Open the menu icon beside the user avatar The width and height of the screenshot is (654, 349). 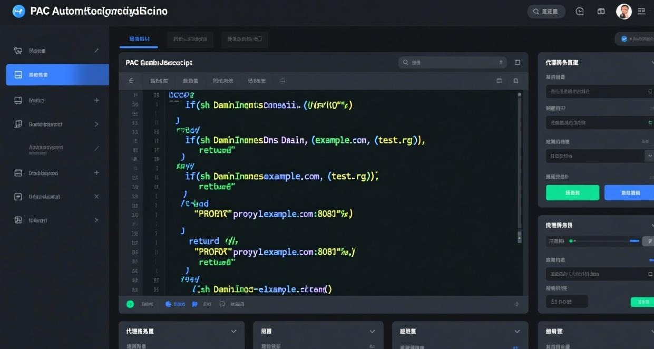(641, 11)
